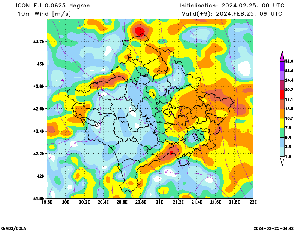Click the 41.8N latitude label

pyautogui.click(x=39, y=198)
